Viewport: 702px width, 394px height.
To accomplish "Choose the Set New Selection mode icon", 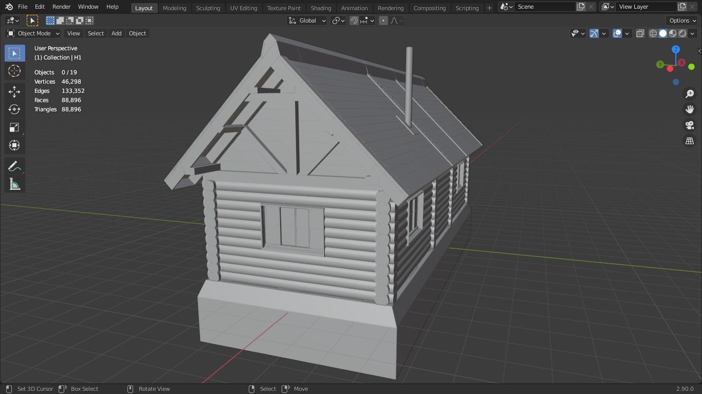I will click(x=50, y=21).
